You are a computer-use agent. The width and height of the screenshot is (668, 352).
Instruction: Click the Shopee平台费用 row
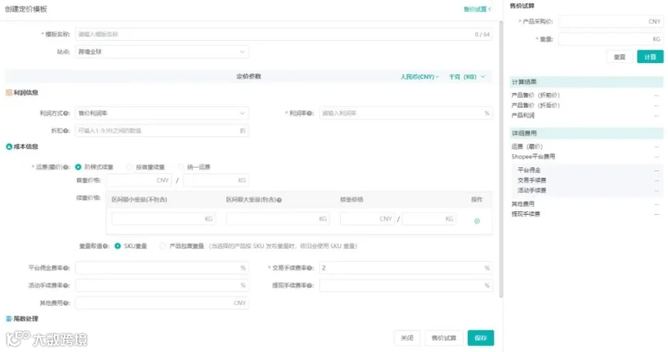coord(586,157)
